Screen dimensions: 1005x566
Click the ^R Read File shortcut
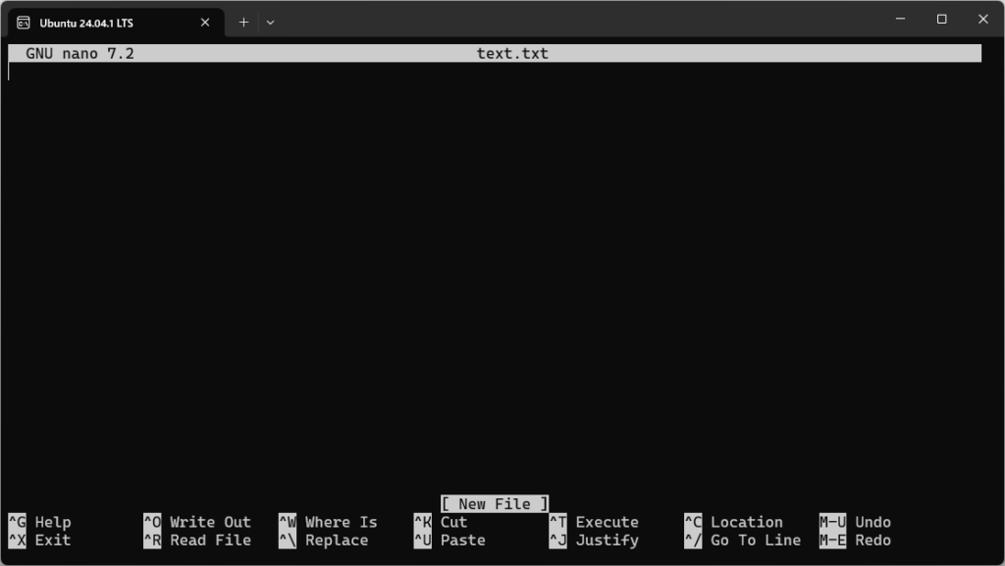pyautogui.click(x=196, y=540)
